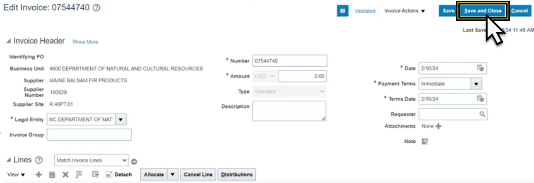Cancel editing the invoice
Image resolution: width=534 pixels, height=183 pixels.
[x=520, y=11]
